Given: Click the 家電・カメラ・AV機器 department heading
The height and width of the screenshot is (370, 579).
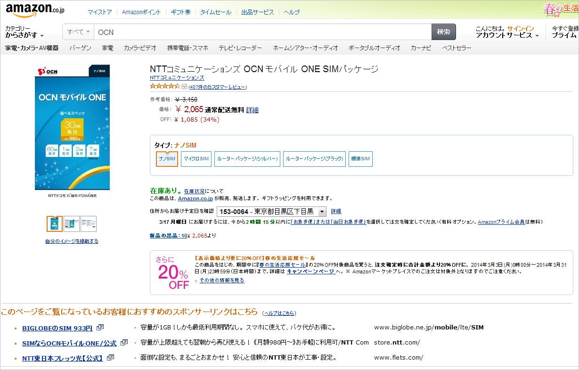Looking at the screenshot, I should [32, 48].
